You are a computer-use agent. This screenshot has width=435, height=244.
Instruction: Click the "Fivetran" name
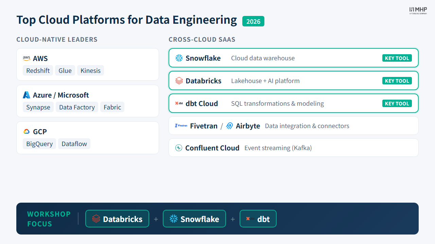coord(204,126)
